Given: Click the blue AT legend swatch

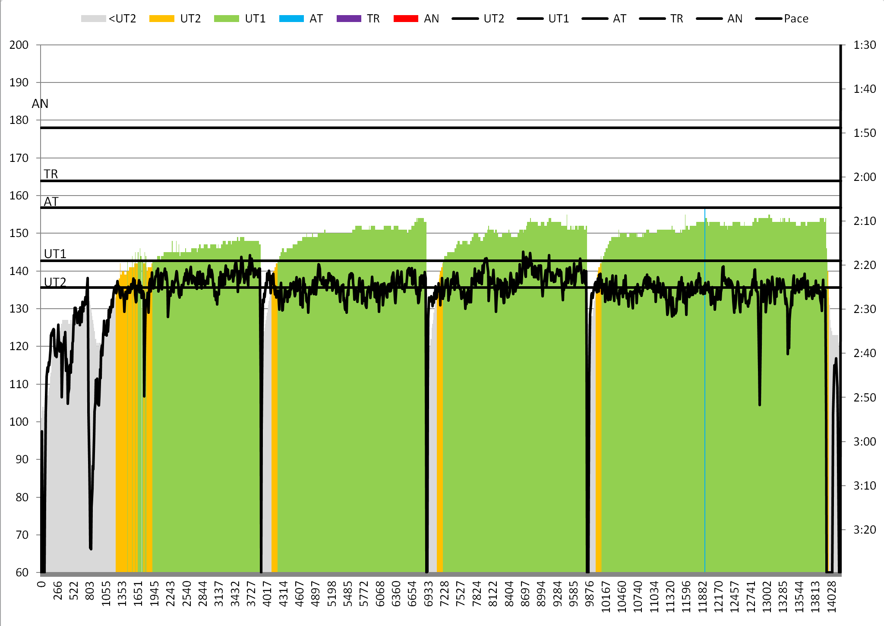Looking at the screenshot, I should pos(291,19).
